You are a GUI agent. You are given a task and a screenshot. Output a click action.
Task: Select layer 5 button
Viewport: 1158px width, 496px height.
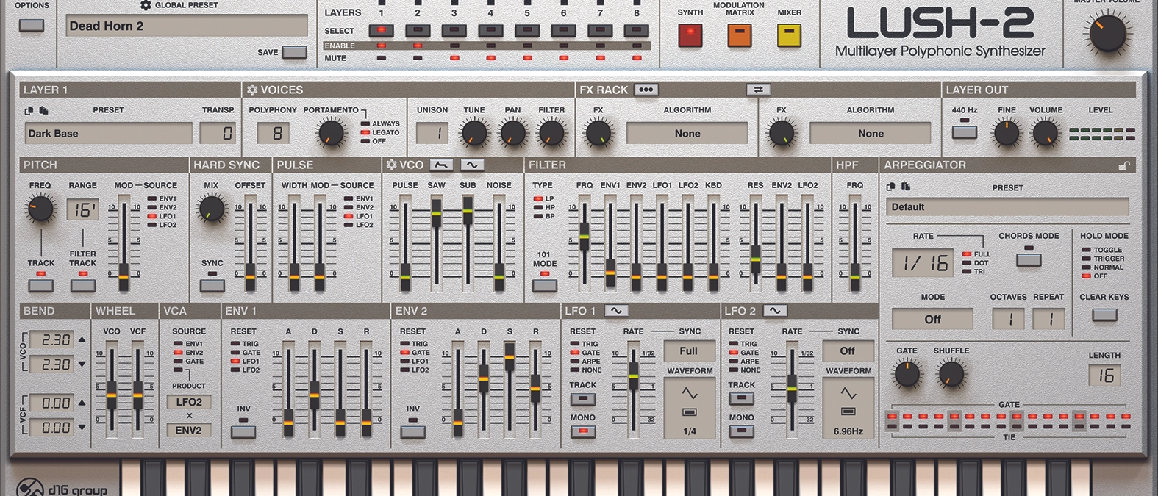[527, 31]
